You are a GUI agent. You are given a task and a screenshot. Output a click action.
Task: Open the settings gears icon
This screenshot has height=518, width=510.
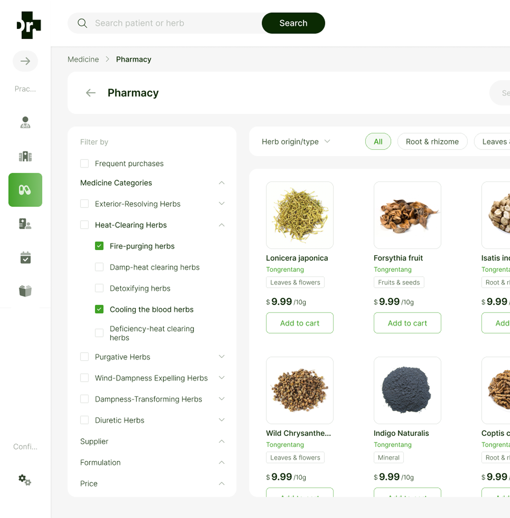(25, 480)
